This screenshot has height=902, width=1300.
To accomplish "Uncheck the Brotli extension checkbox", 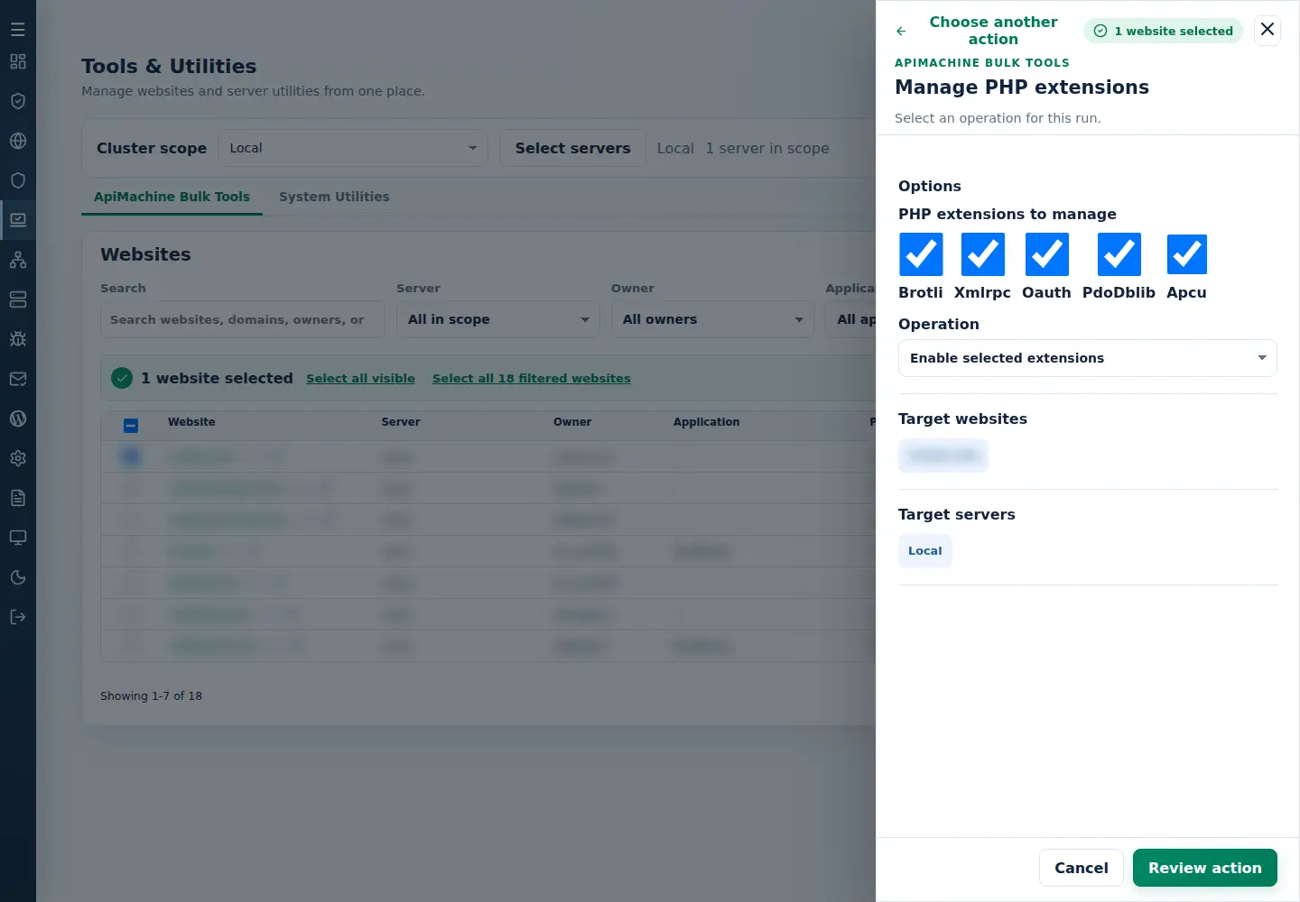I will point(921,254).
